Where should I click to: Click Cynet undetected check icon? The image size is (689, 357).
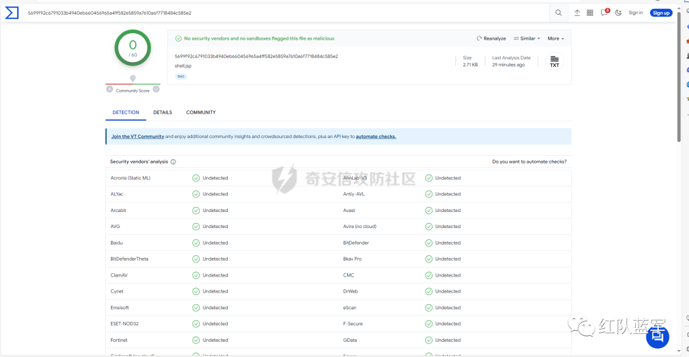(x=196, y=291)
